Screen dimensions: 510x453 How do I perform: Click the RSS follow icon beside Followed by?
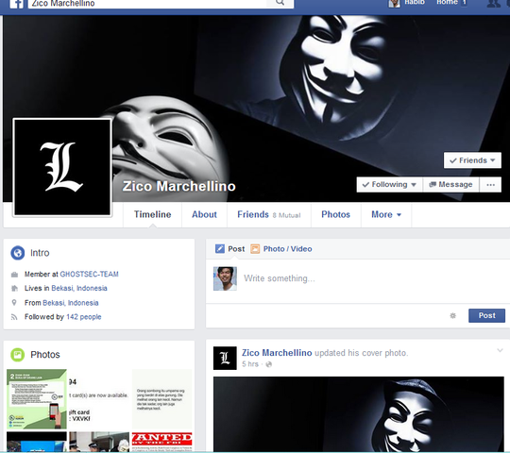coord(14,317)
